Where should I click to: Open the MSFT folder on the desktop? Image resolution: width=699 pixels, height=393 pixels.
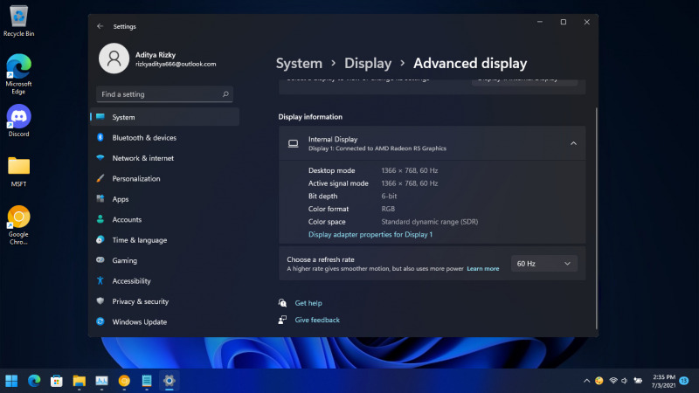[18, 171]
